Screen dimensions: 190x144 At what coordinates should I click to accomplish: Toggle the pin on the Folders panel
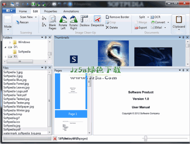point(46,38)
